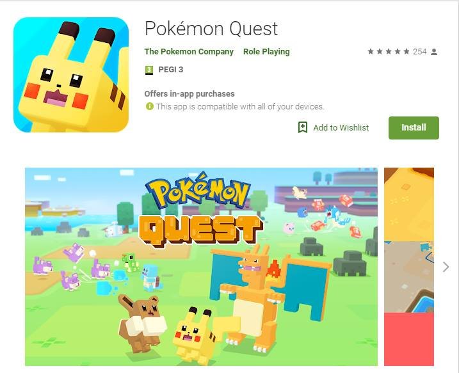Click the person icon beside 254 ratings
The height and width of the screenshot is (373, 459).
click(434, 52)
